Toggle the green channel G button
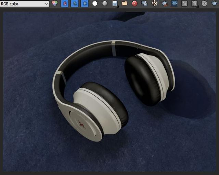Viewport: 219px width, 175px height. [x=75, y=4]
